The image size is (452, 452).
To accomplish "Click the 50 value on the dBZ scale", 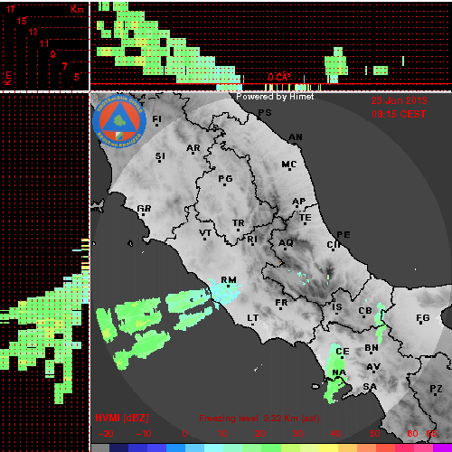I will point(375,434).
